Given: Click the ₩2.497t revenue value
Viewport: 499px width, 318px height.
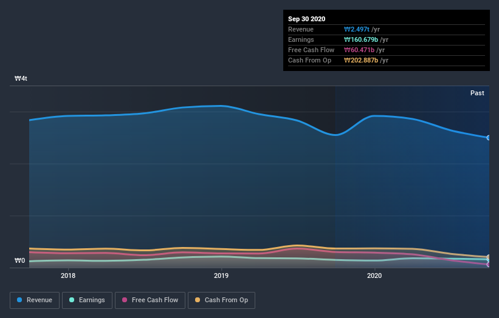Looking at the screenshot, I should pyautogui.click(x=356, y=29).
